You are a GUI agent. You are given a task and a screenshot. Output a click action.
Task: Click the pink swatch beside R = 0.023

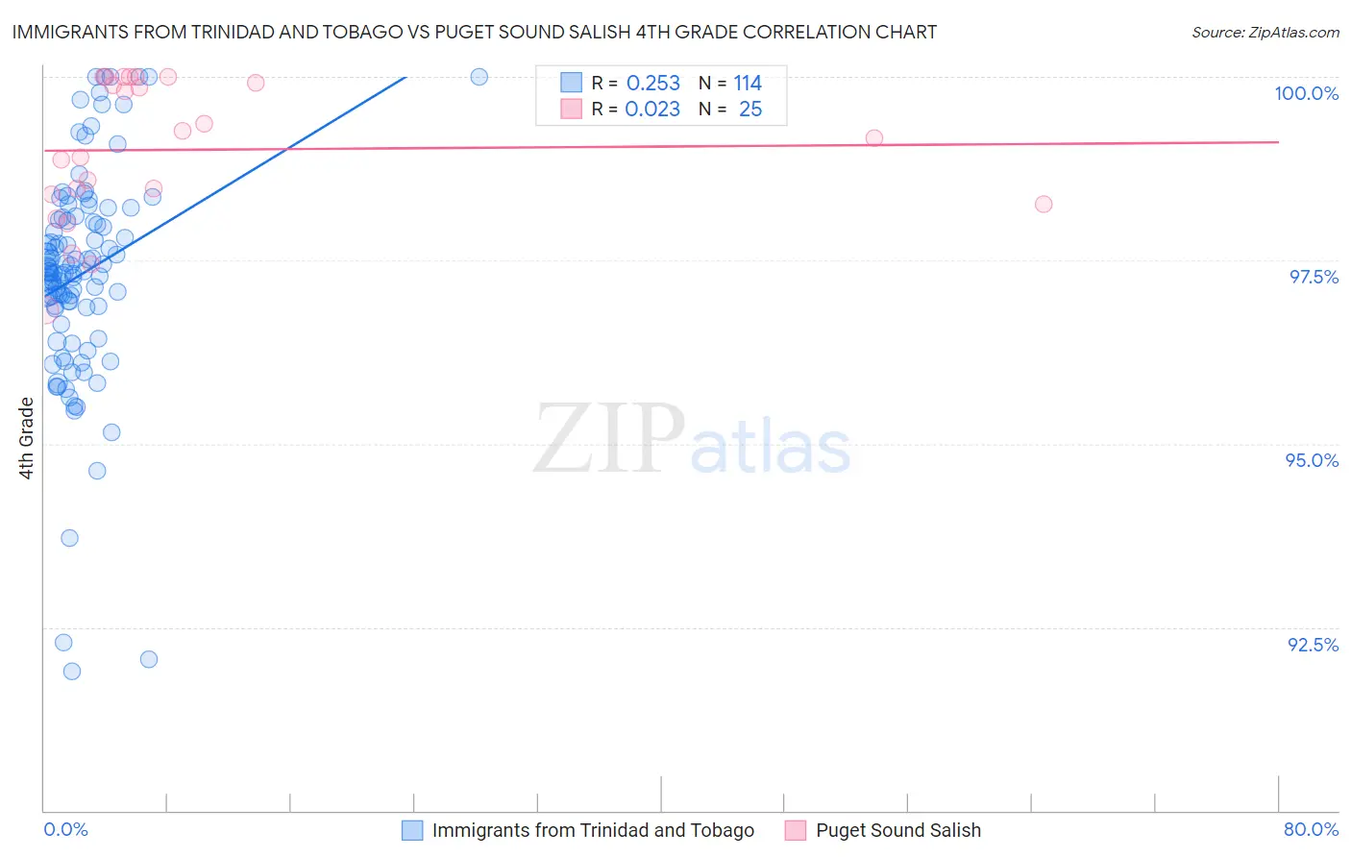click(571, 109)
